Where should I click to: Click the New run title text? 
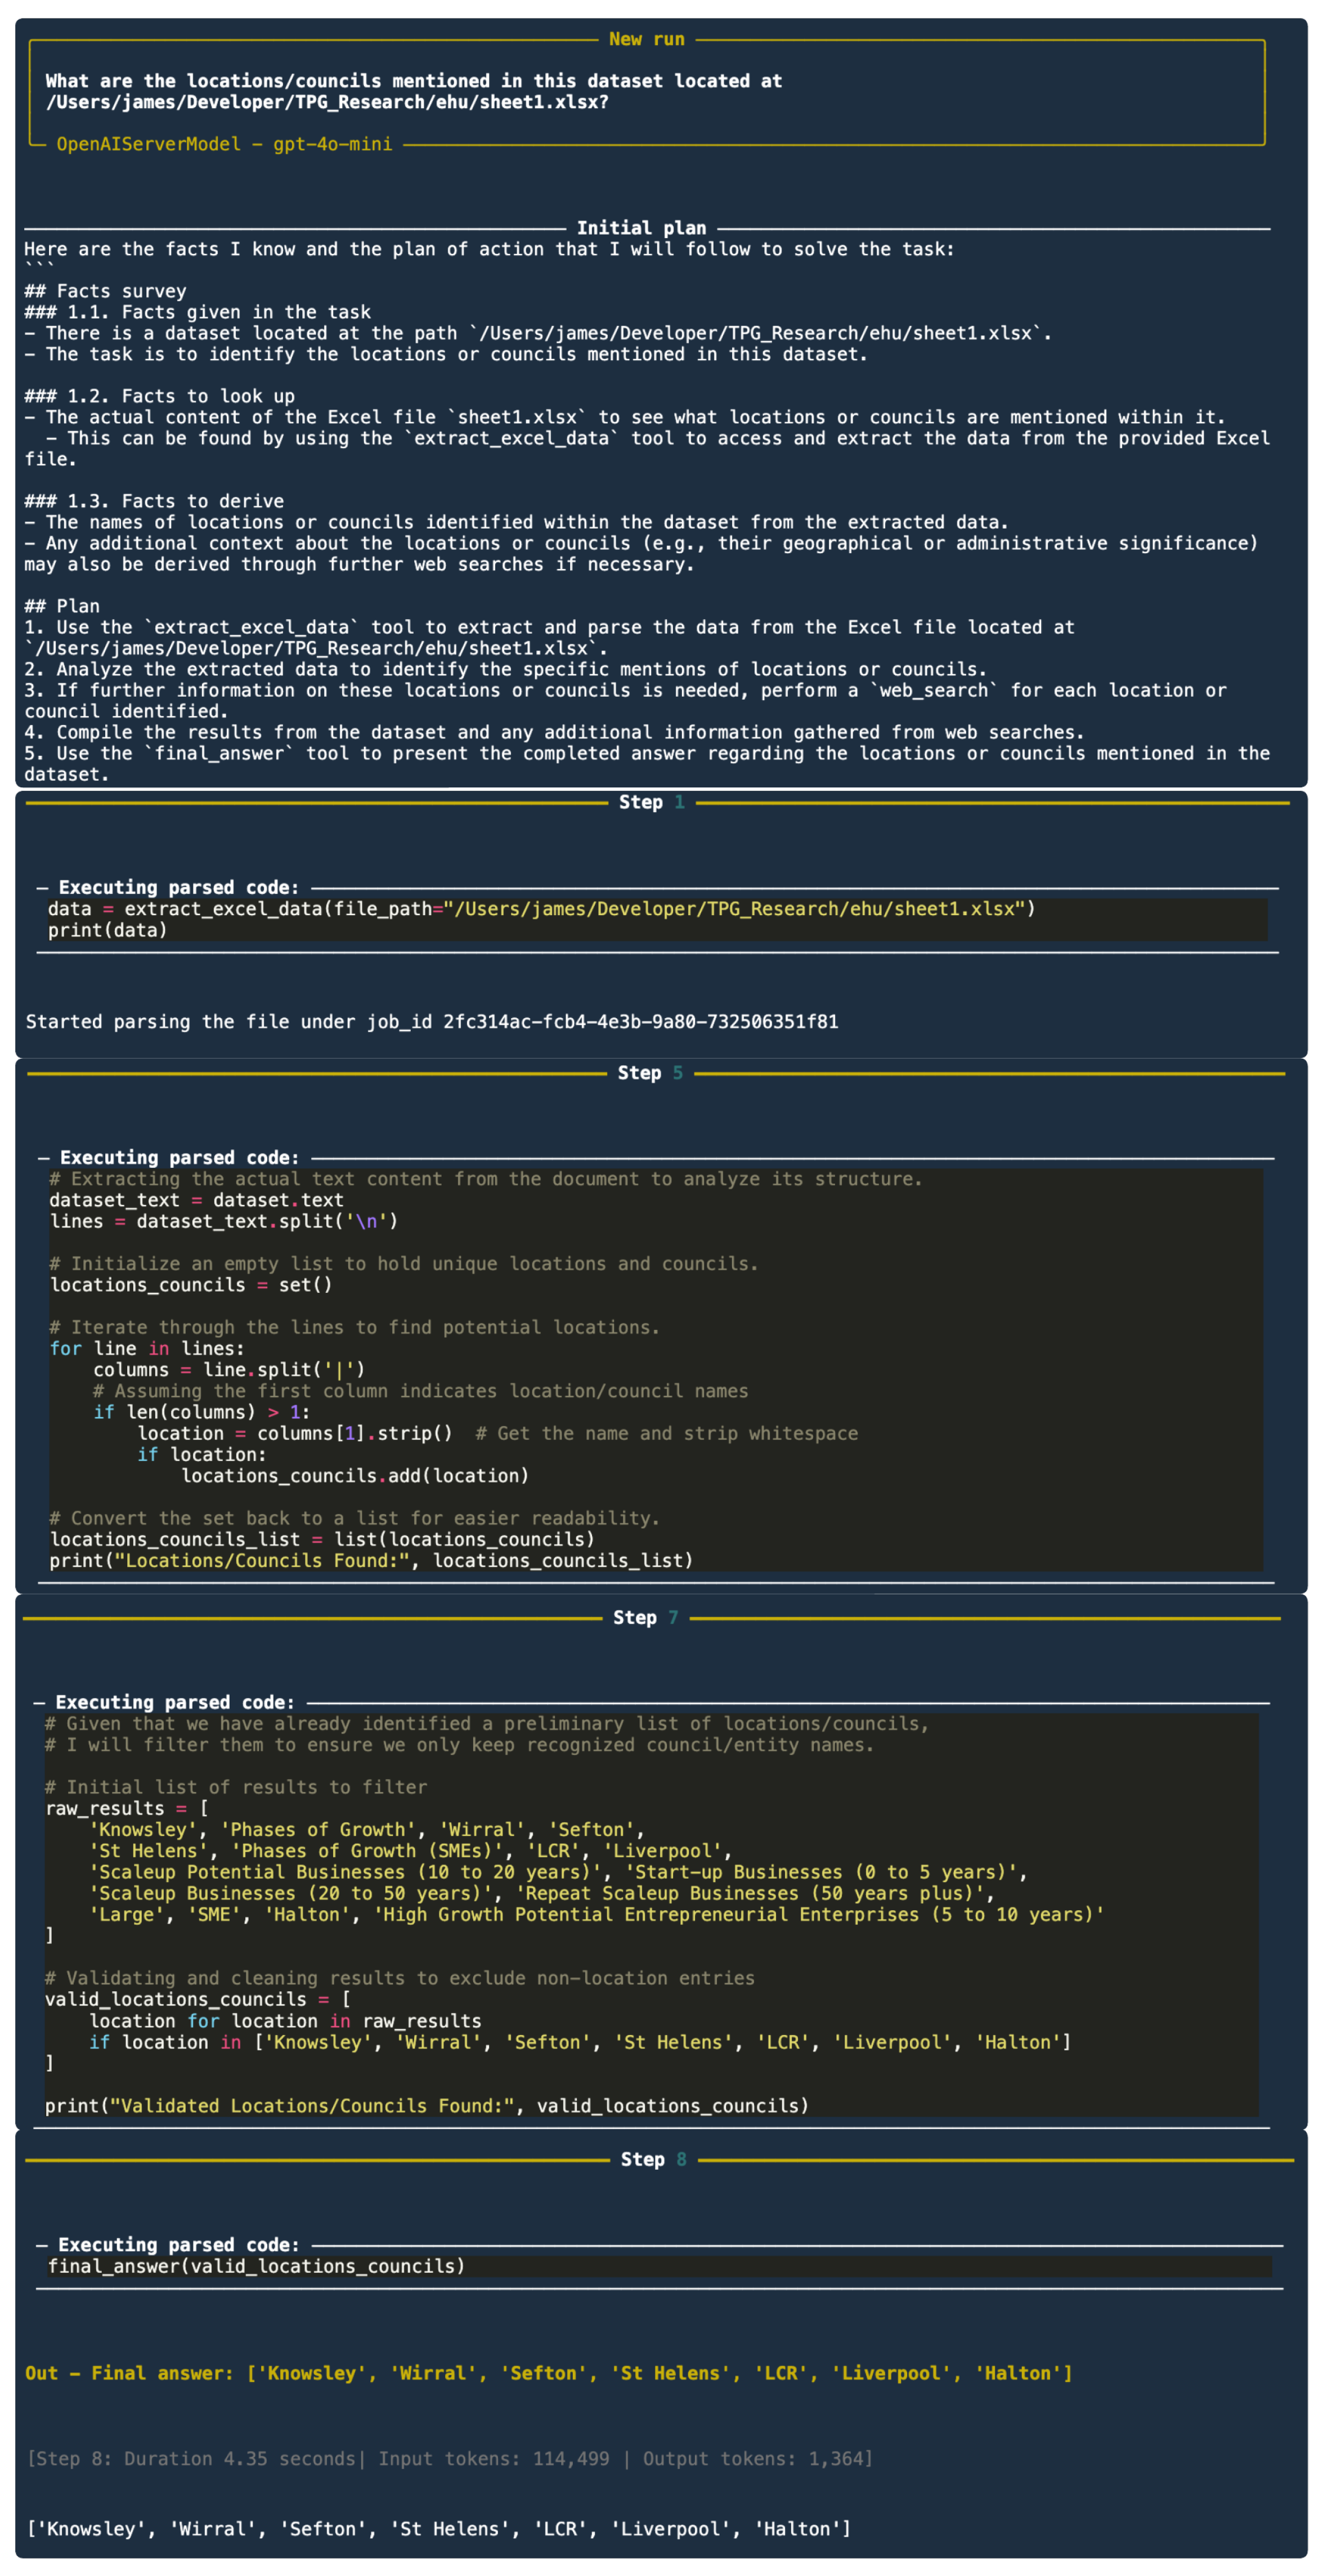[x=646, y=39]
